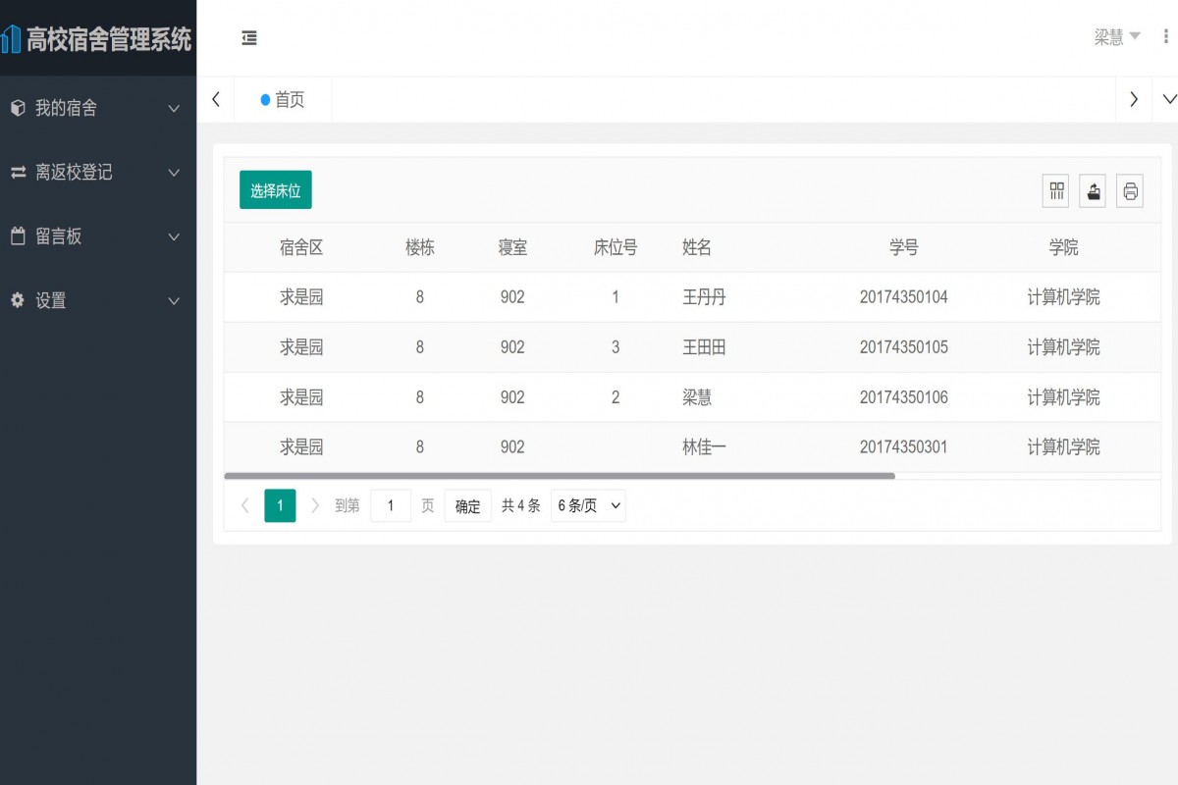Viewport: 1178px width, 785px height.
Task: Select page 1 in the pagination
Action: point(280,505)
